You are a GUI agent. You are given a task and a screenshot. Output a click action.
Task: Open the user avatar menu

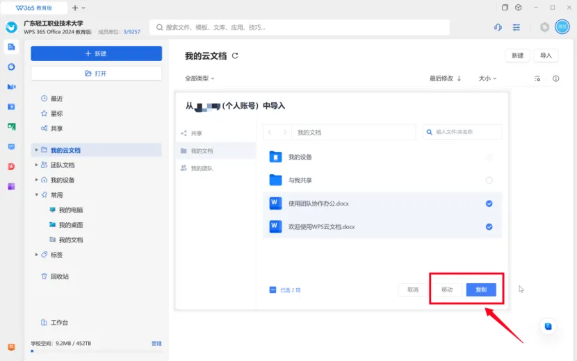tap(562, 27)
